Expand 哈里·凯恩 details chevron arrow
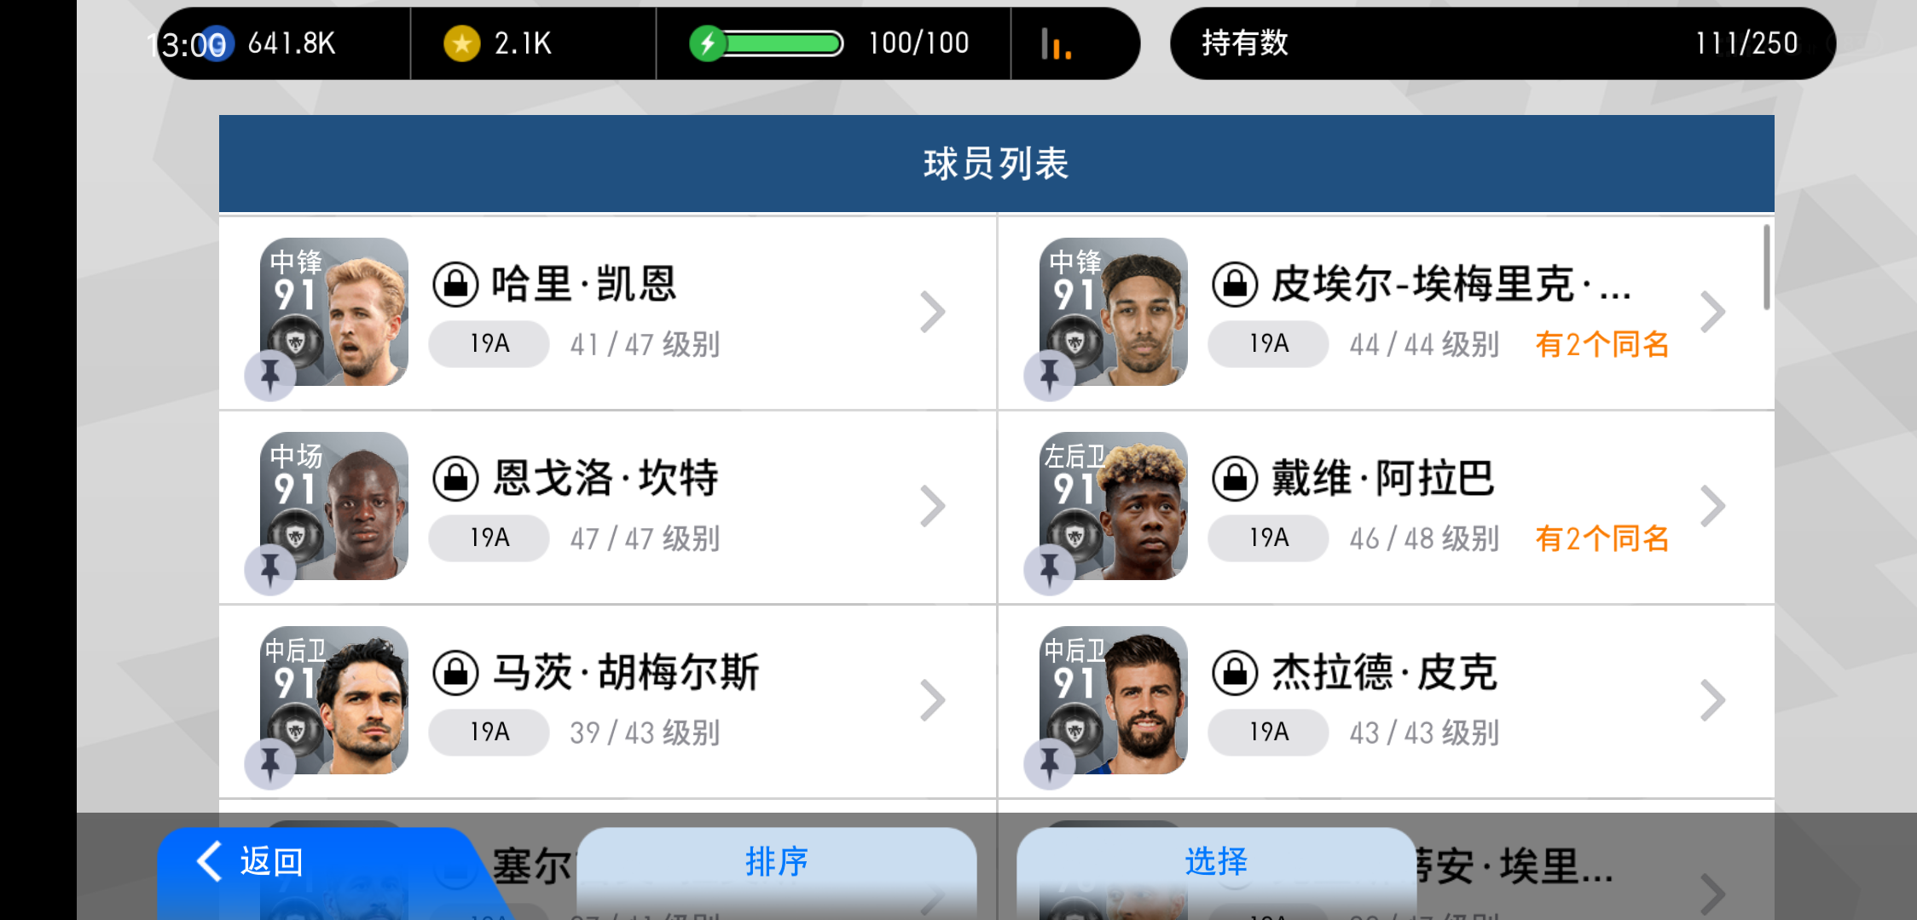1917x920 pixels. click(932, 312)
